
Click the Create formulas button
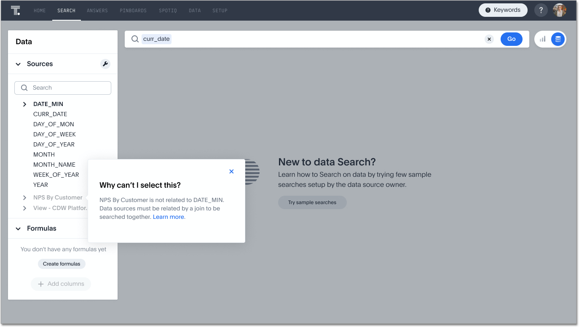[62, 264]
